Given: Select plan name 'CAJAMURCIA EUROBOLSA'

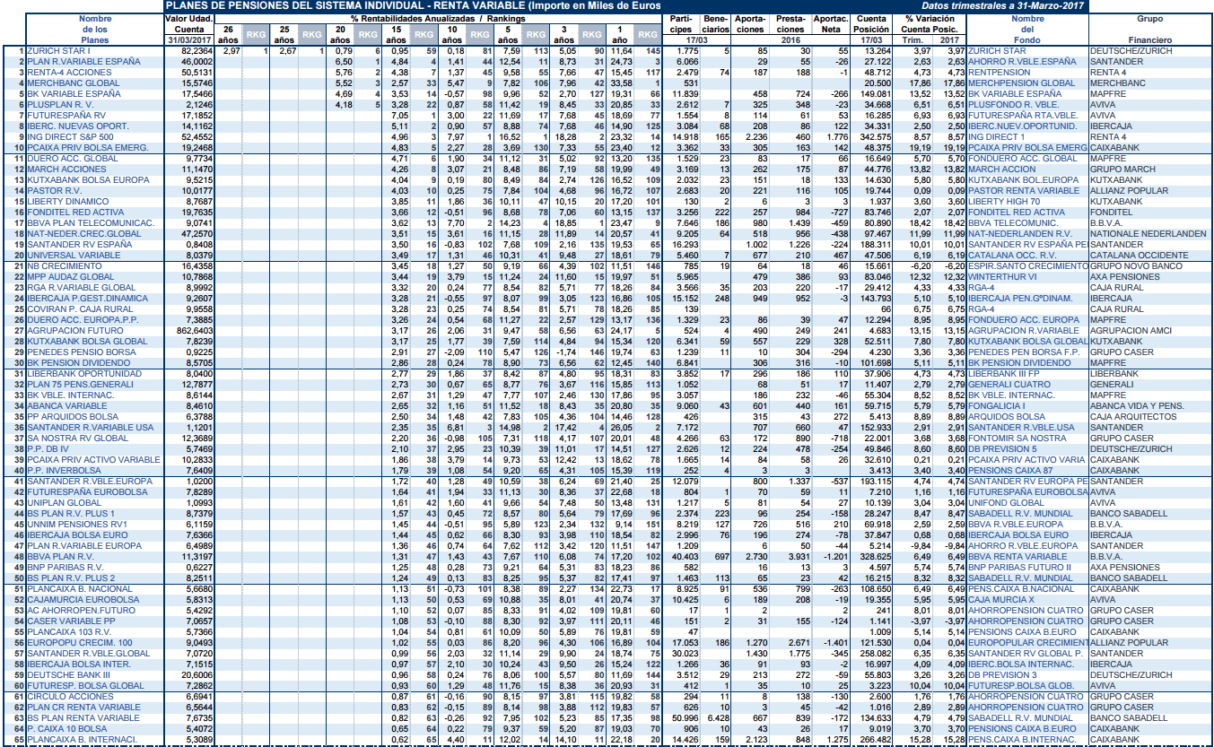Looking at the screenshot, I should (83, 600).
